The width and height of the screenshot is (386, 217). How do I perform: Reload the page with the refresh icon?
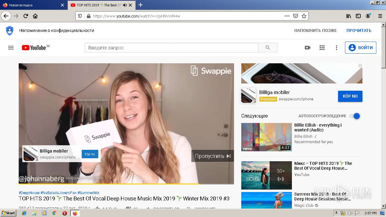coord(26,16)
